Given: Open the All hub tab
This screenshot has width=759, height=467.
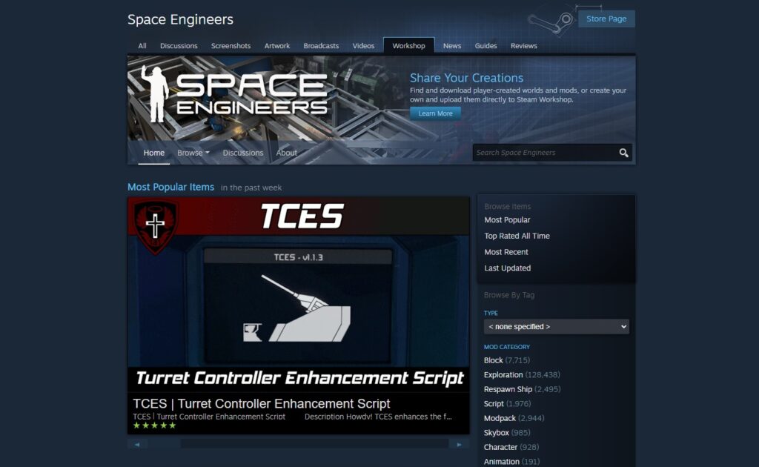Looking at the screenshot, I should click(x=142, y=46).
